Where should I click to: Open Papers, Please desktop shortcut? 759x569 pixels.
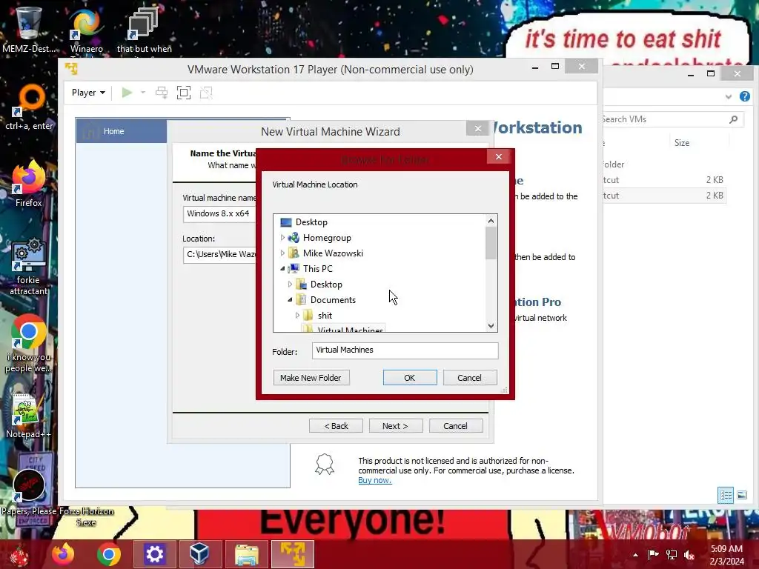pos(29,493)
